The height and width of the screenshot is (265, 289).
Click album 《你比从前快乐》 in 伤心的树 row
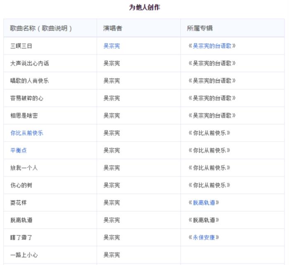pos(209,185)
